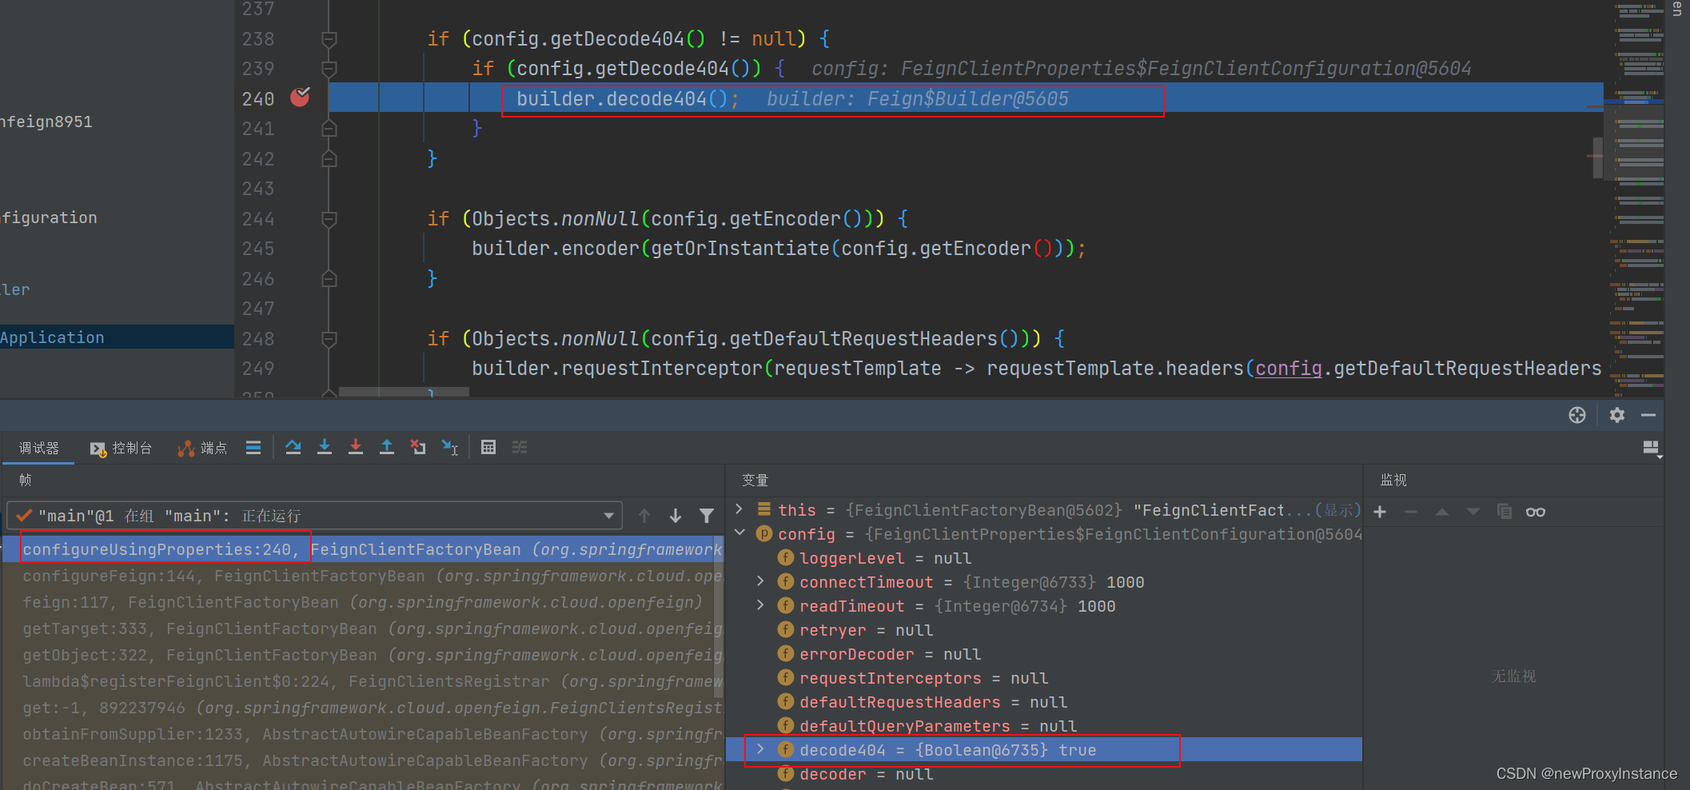Click fold marker on line 248
The image size is (1690, 790).
[x=329, y=338]
